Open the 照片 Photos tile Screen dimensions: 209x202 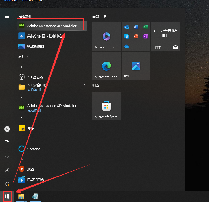tap(136, 66)
